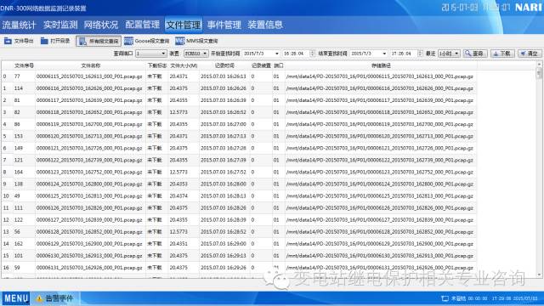Screen dimensions: 544x306
Task: Select file 00006127_20150703_162839_000_P01.pcap.gz
Action: point(89,220)
